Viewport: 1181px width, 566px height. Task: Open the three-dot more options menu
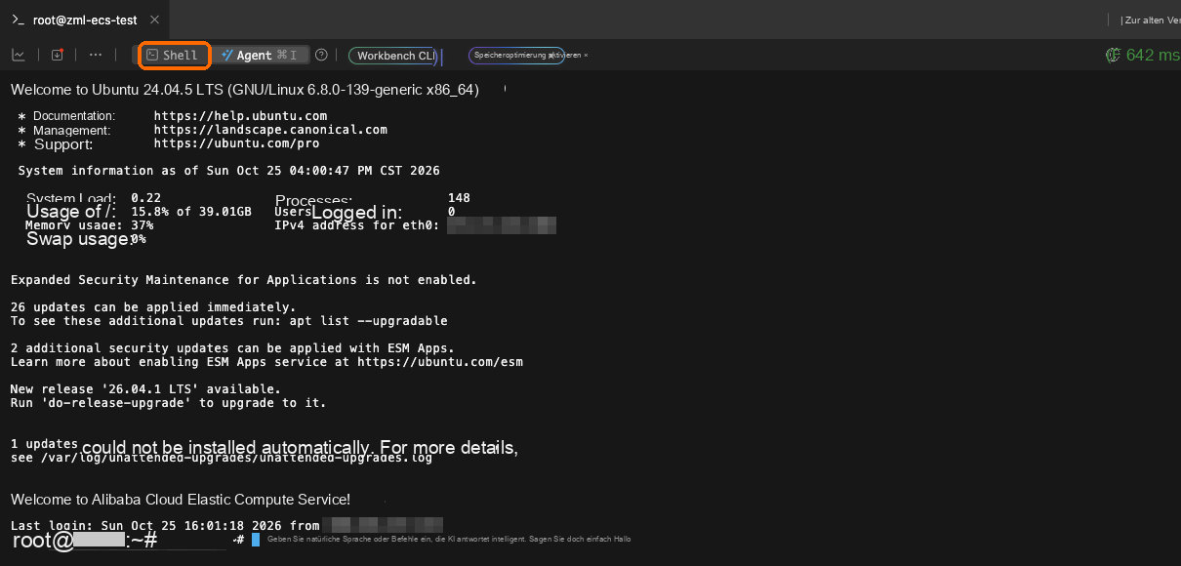96,55
